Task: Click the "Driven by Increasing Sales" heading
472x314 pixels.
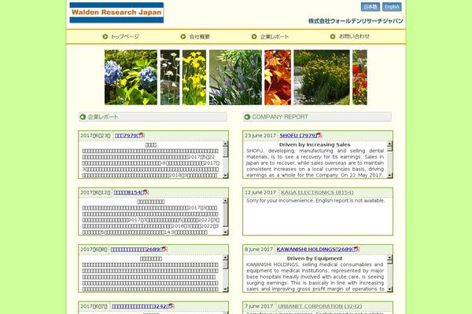Action: pos(315,144)
